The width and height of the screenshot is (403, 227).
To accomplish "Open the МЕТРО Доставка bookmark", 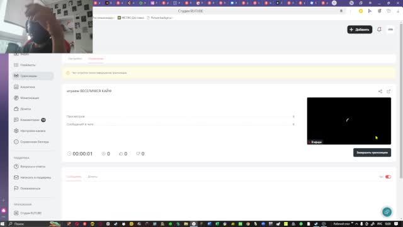I will [131, 18].
